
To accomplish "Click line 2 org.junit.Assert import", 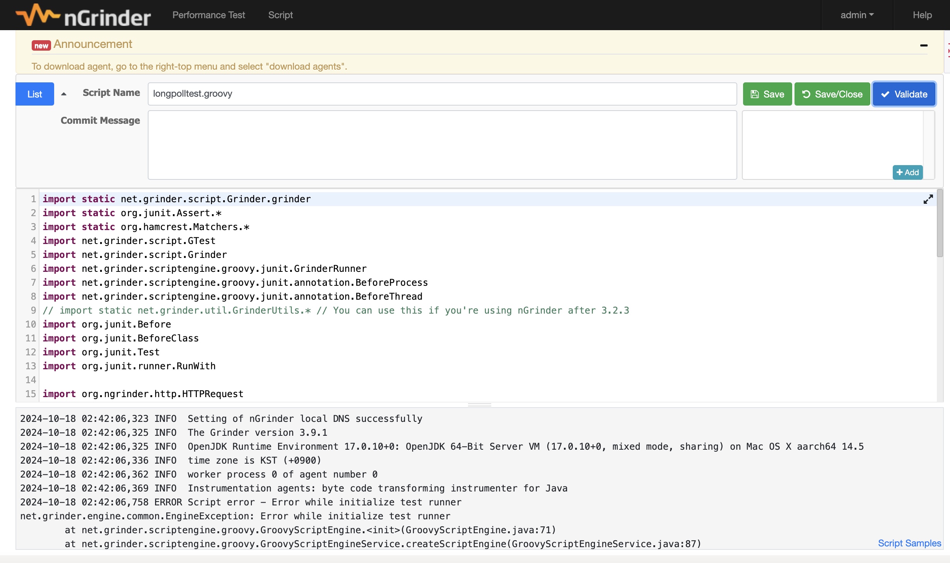I will click(132, 213).
